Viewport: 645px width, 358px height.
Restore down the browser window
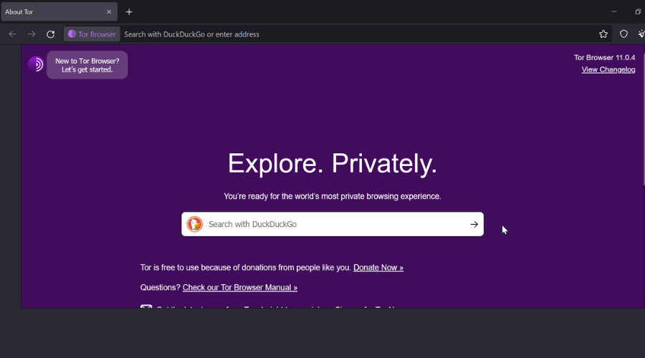click(x=638, y=11)
